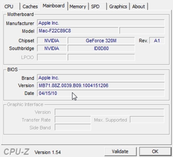This screenshot has height=157, width=173.
Task: Open the SPD tab
Action: tap(98, 6)
